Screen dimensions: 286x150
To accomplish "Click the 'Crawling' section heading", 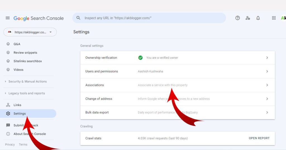I will [87, 126].
